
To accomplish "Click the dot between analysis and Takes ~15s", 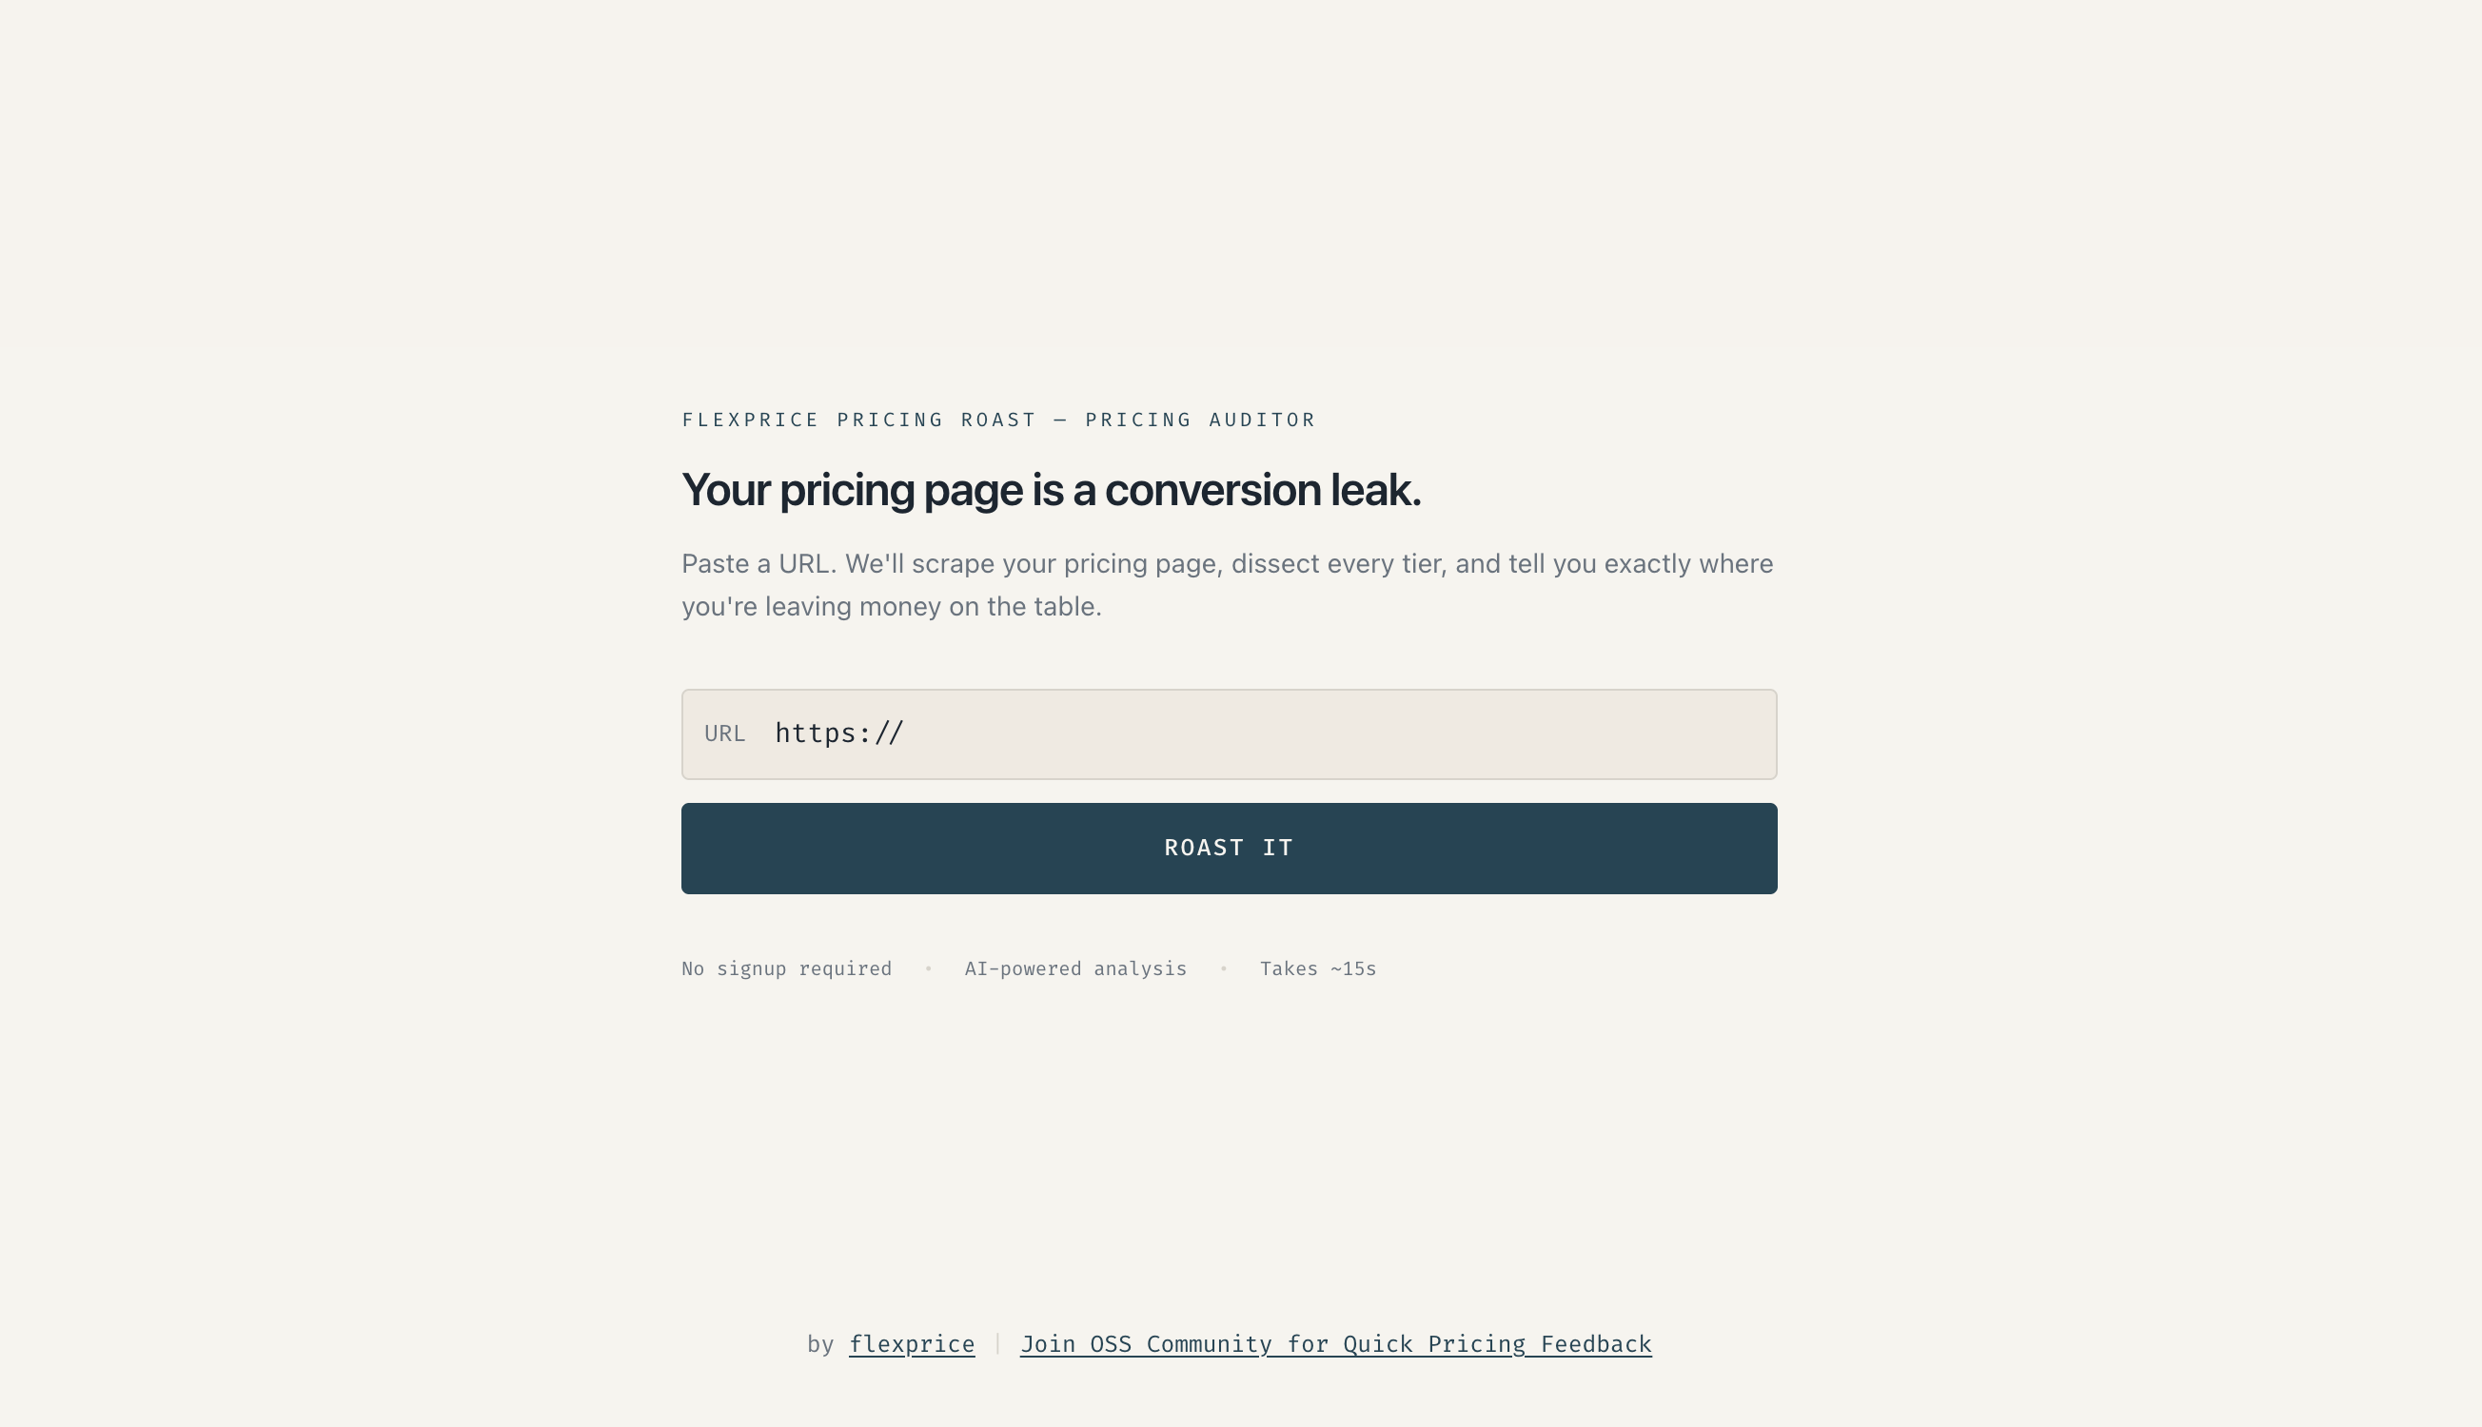I will coord(1224,968).
